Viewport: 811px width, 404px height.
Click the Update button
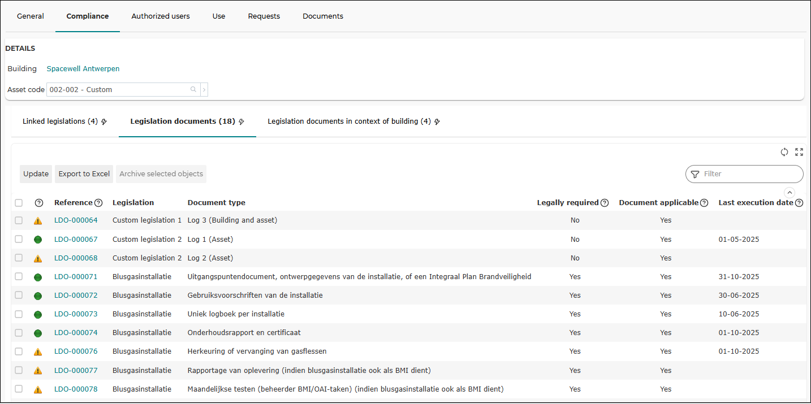point(36,174)
